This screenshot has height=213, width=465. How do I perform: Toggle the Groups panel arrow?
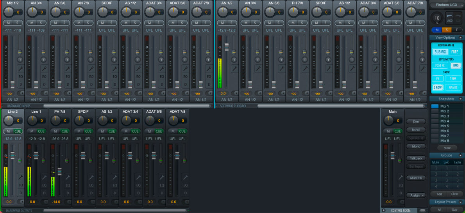click(x=460, y=155)
